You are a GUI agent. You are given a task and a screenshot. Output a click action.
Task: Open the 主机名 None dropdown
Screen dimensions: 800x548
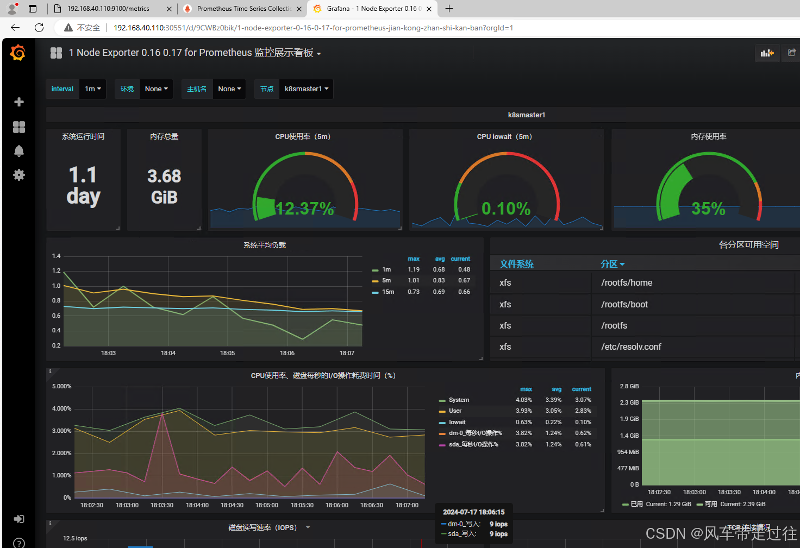pyautogui.click(x=229, y=89)
